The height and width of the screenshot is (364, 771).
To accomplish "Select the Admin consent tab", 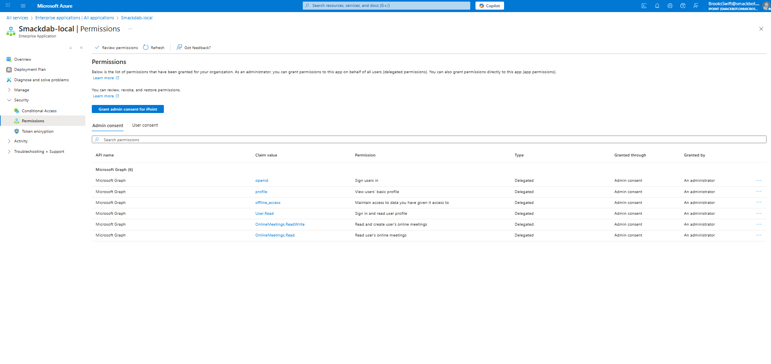I will 107,125.
